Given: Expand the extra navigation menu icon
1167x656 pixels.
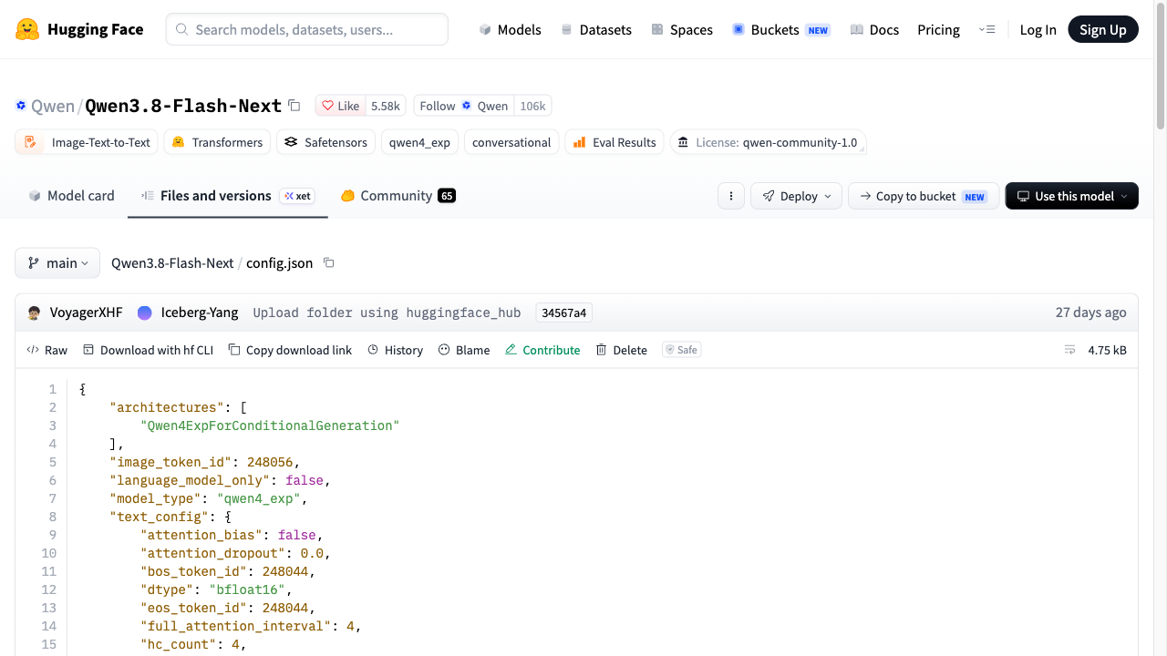Looking at the screenshot, I should [x=986, y=29].
